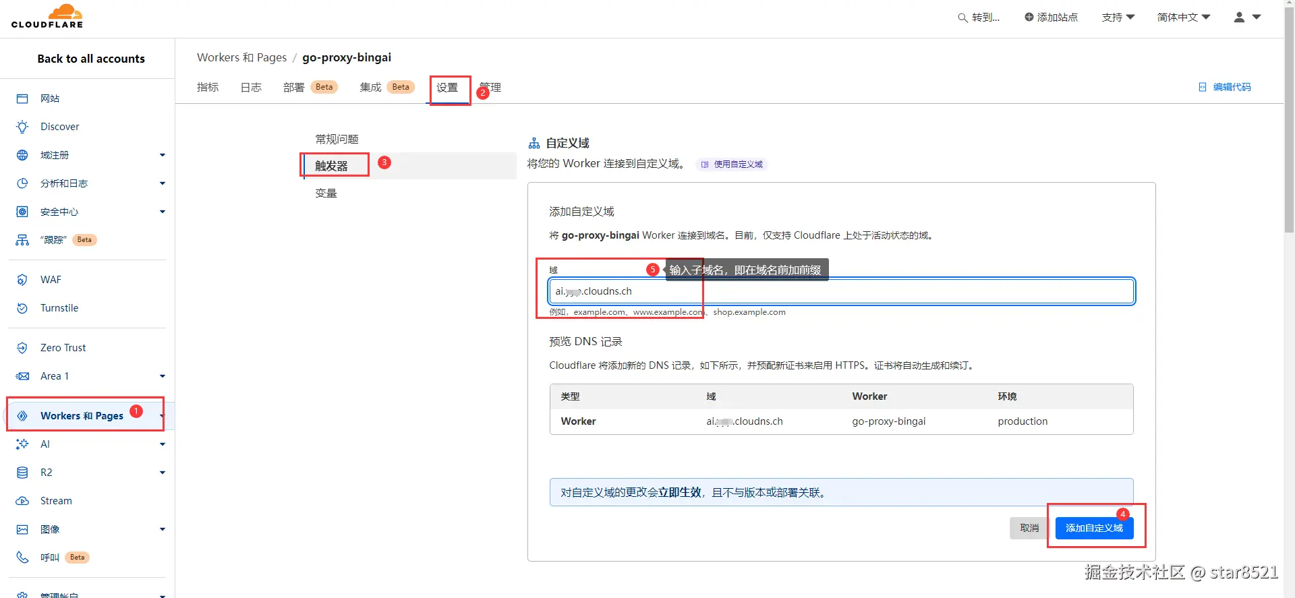Switch to the 集成 tab
The width and height of the screenshot is (1295, 598).
(x=370, y=87)
